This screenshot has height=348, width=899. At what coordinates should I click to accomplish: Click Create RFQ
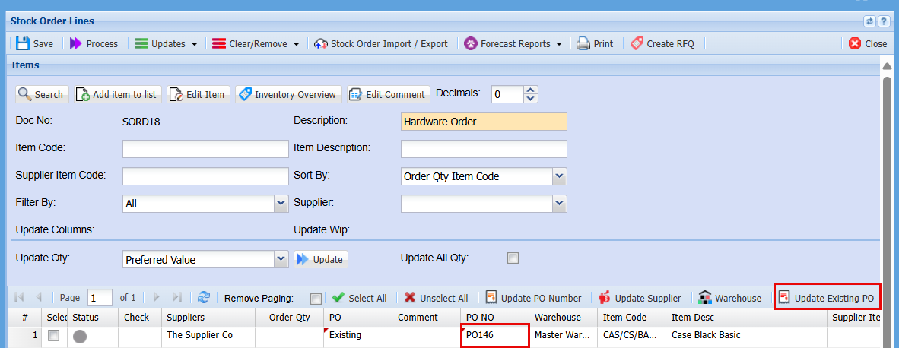[x=662, y=43]
